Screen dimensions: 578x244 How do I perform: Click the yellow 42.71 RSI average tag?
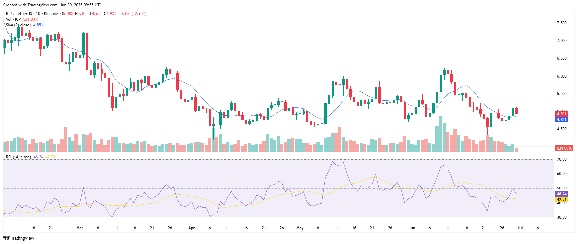(562, 200)
